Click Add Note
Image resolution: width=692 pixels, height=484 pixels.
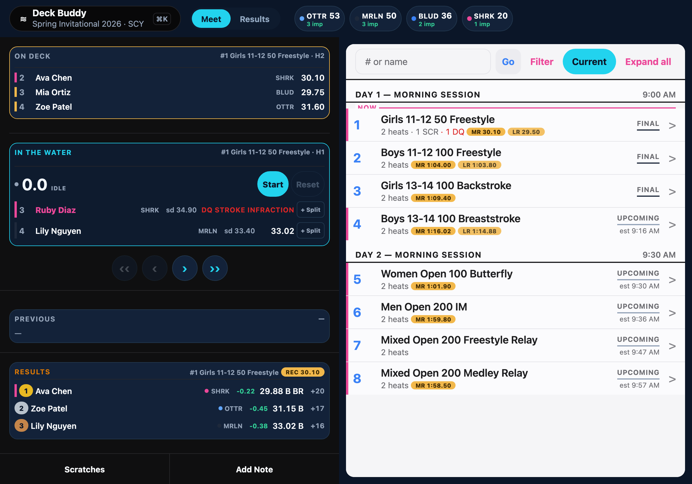click(x=254, y=469)
